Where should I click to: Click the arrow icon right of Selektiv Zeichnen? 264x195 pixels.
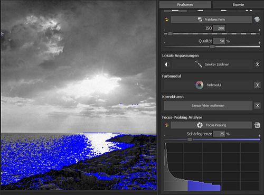257,64
